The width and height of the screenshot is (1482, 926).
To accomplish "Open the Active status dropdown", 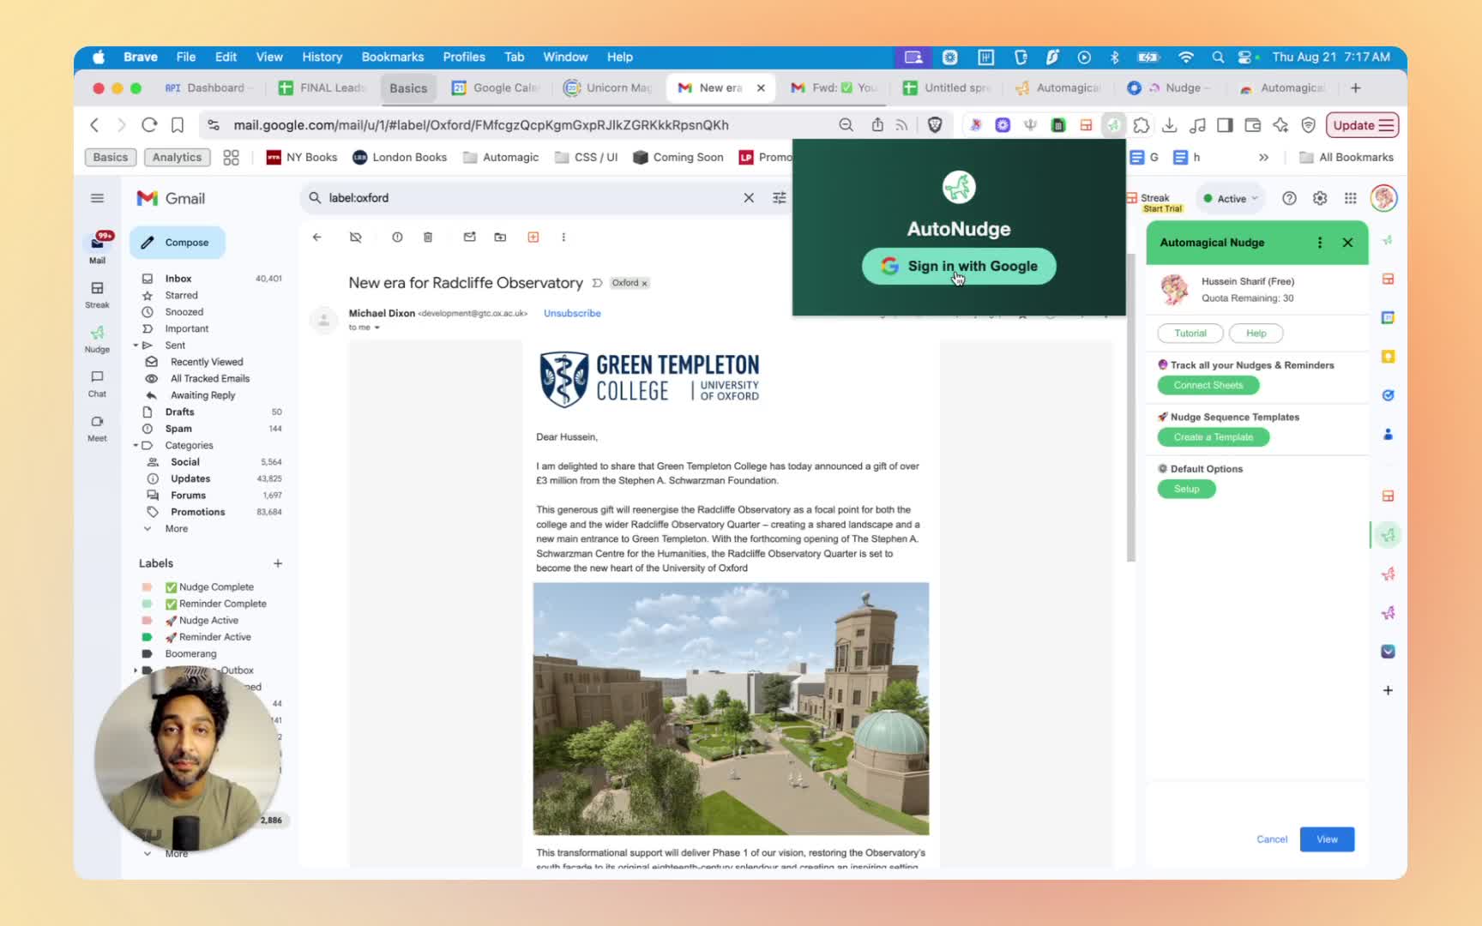I will tap(1231, 198).
